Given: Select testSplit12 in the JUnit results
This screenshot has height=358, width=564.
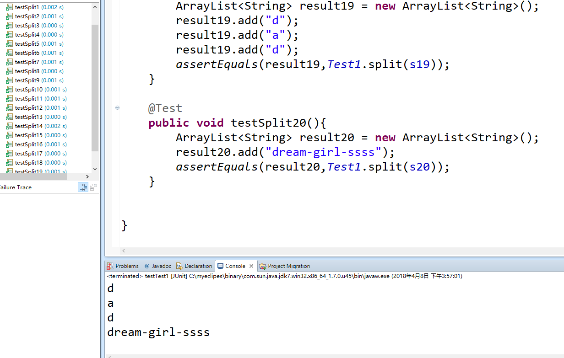Looking at the screenshot, I should pos(41,108).
